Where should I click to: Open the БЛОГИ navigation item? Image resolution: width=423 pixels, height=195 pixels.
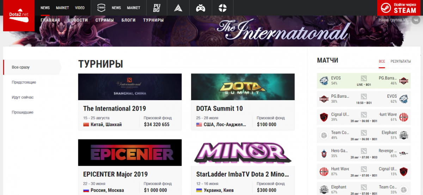pyautogui.click(x=128, y=20)
